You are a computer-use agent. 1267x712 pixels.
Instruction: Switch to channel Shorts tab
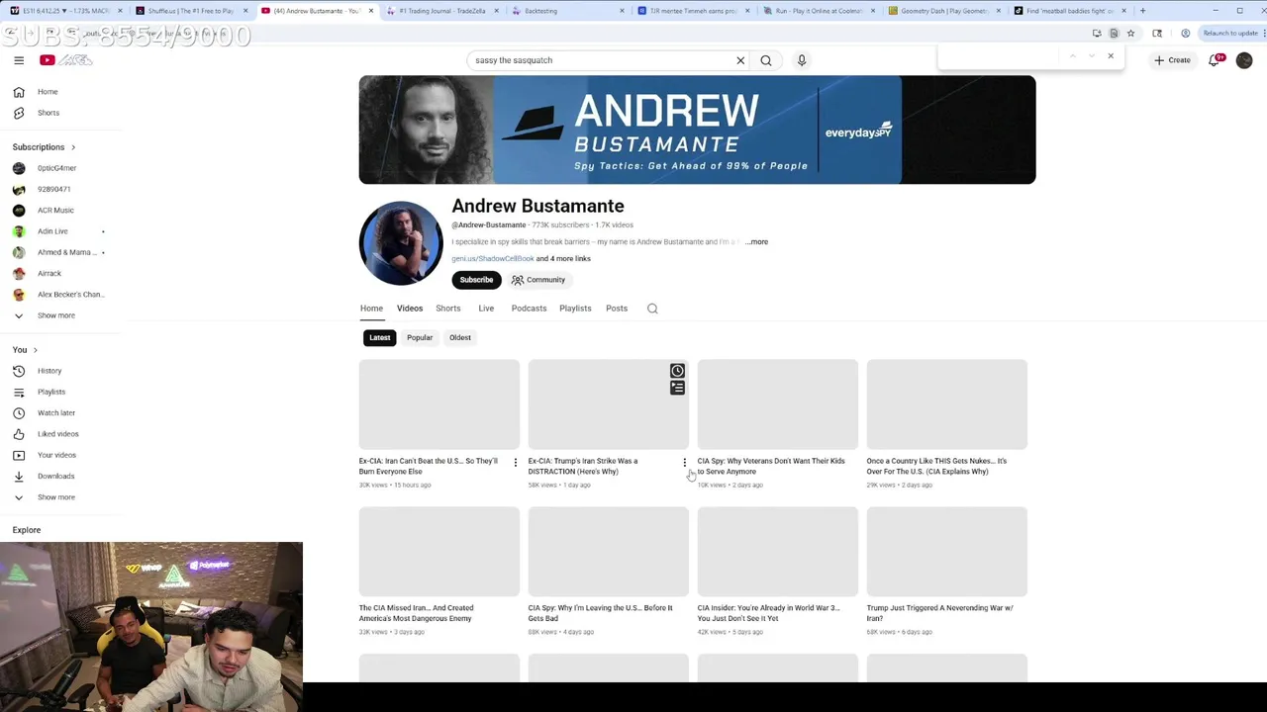pyautogui.click(x=448, y=309)
